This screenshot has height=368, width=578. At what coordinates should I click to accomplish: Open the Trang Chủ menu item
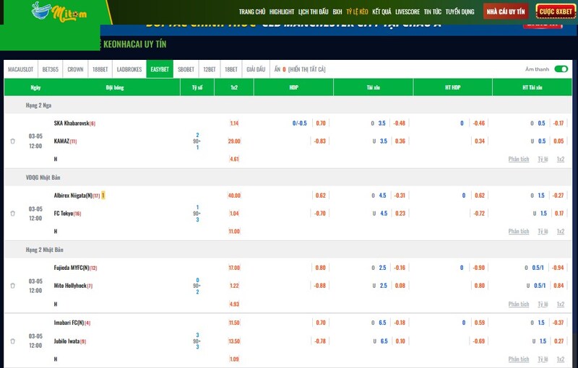point(251,12)
